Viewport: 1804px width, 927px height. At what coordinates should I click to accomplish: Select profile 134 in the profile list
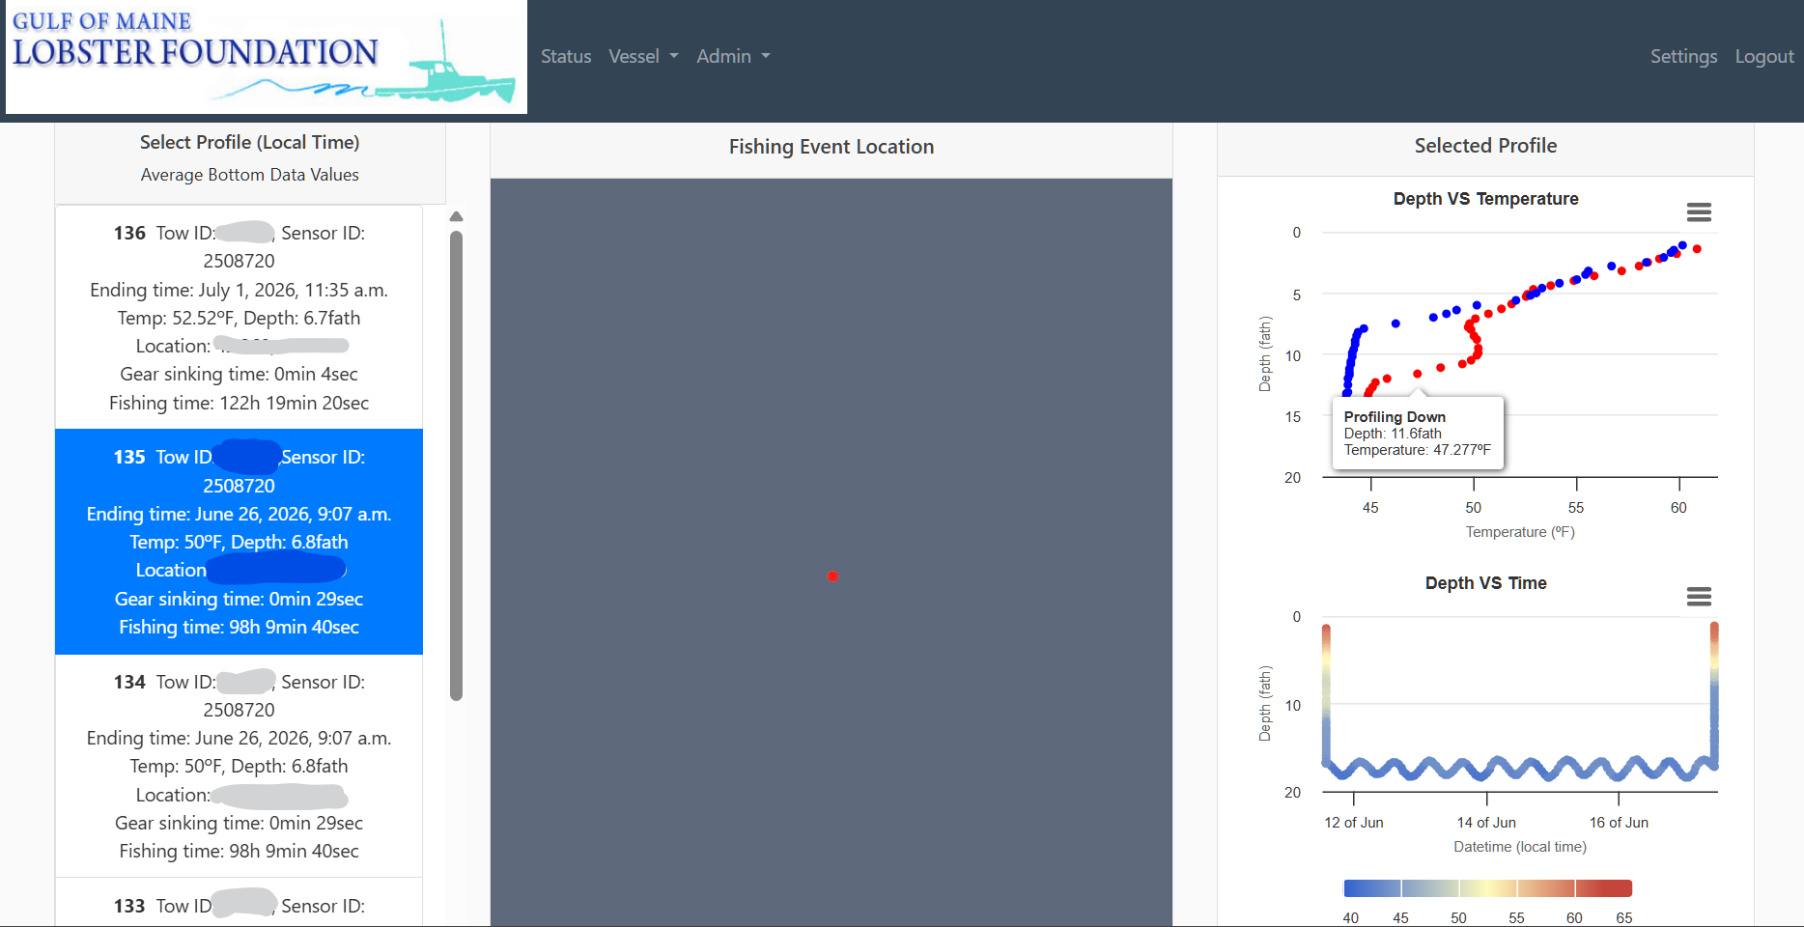239,766
